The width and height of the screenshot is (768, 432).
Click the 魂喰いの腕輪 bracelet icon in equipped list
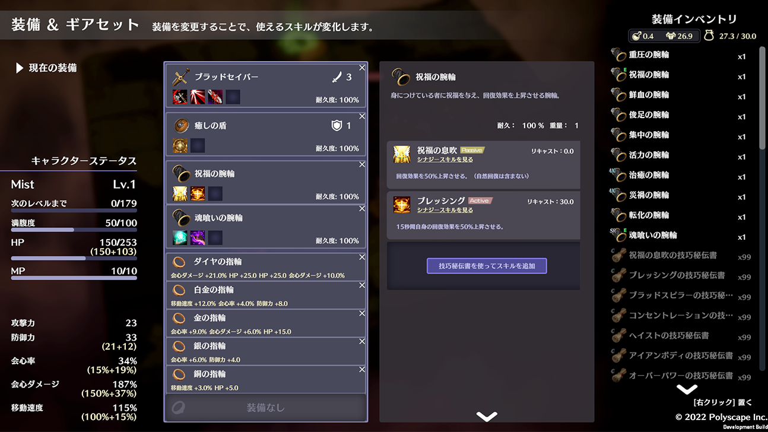coord(181,218)
